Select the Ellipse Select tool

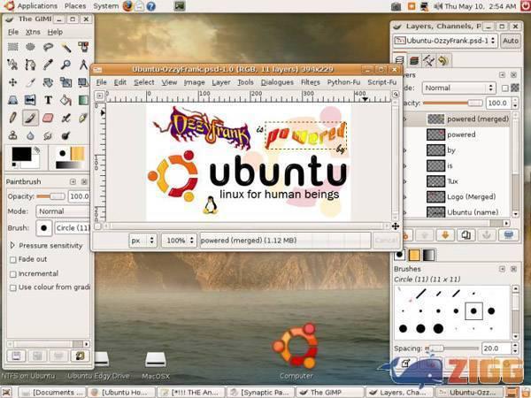(x=30, y=47)
